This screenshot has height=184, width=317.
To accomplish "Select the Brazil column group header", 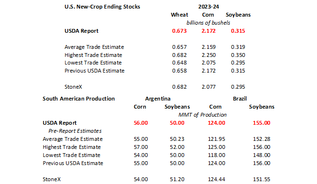I will tap(240, 99).
